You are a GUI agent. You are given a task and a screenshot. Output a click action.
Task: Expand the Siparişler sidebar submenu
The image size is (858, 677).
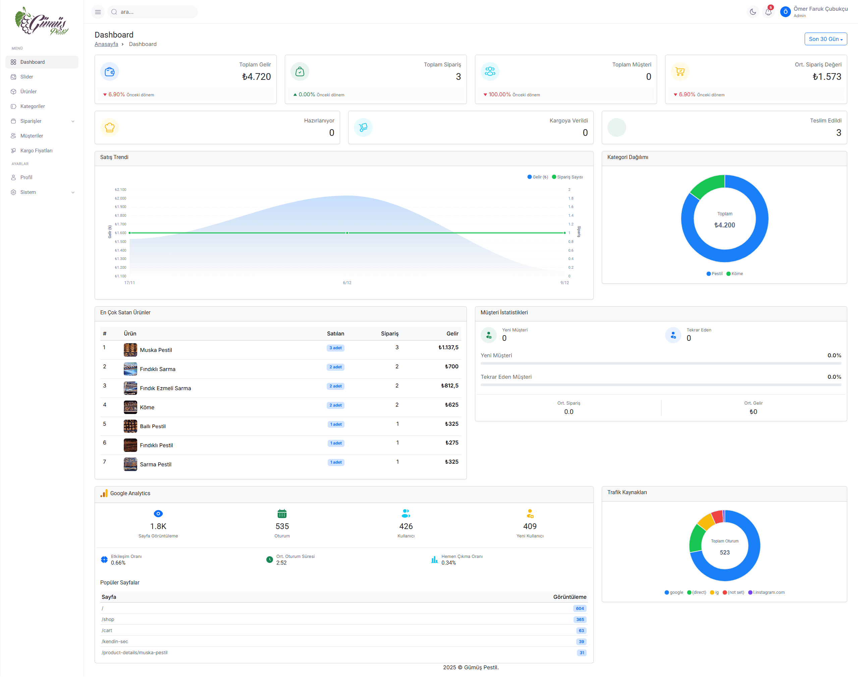pos(42,121)
